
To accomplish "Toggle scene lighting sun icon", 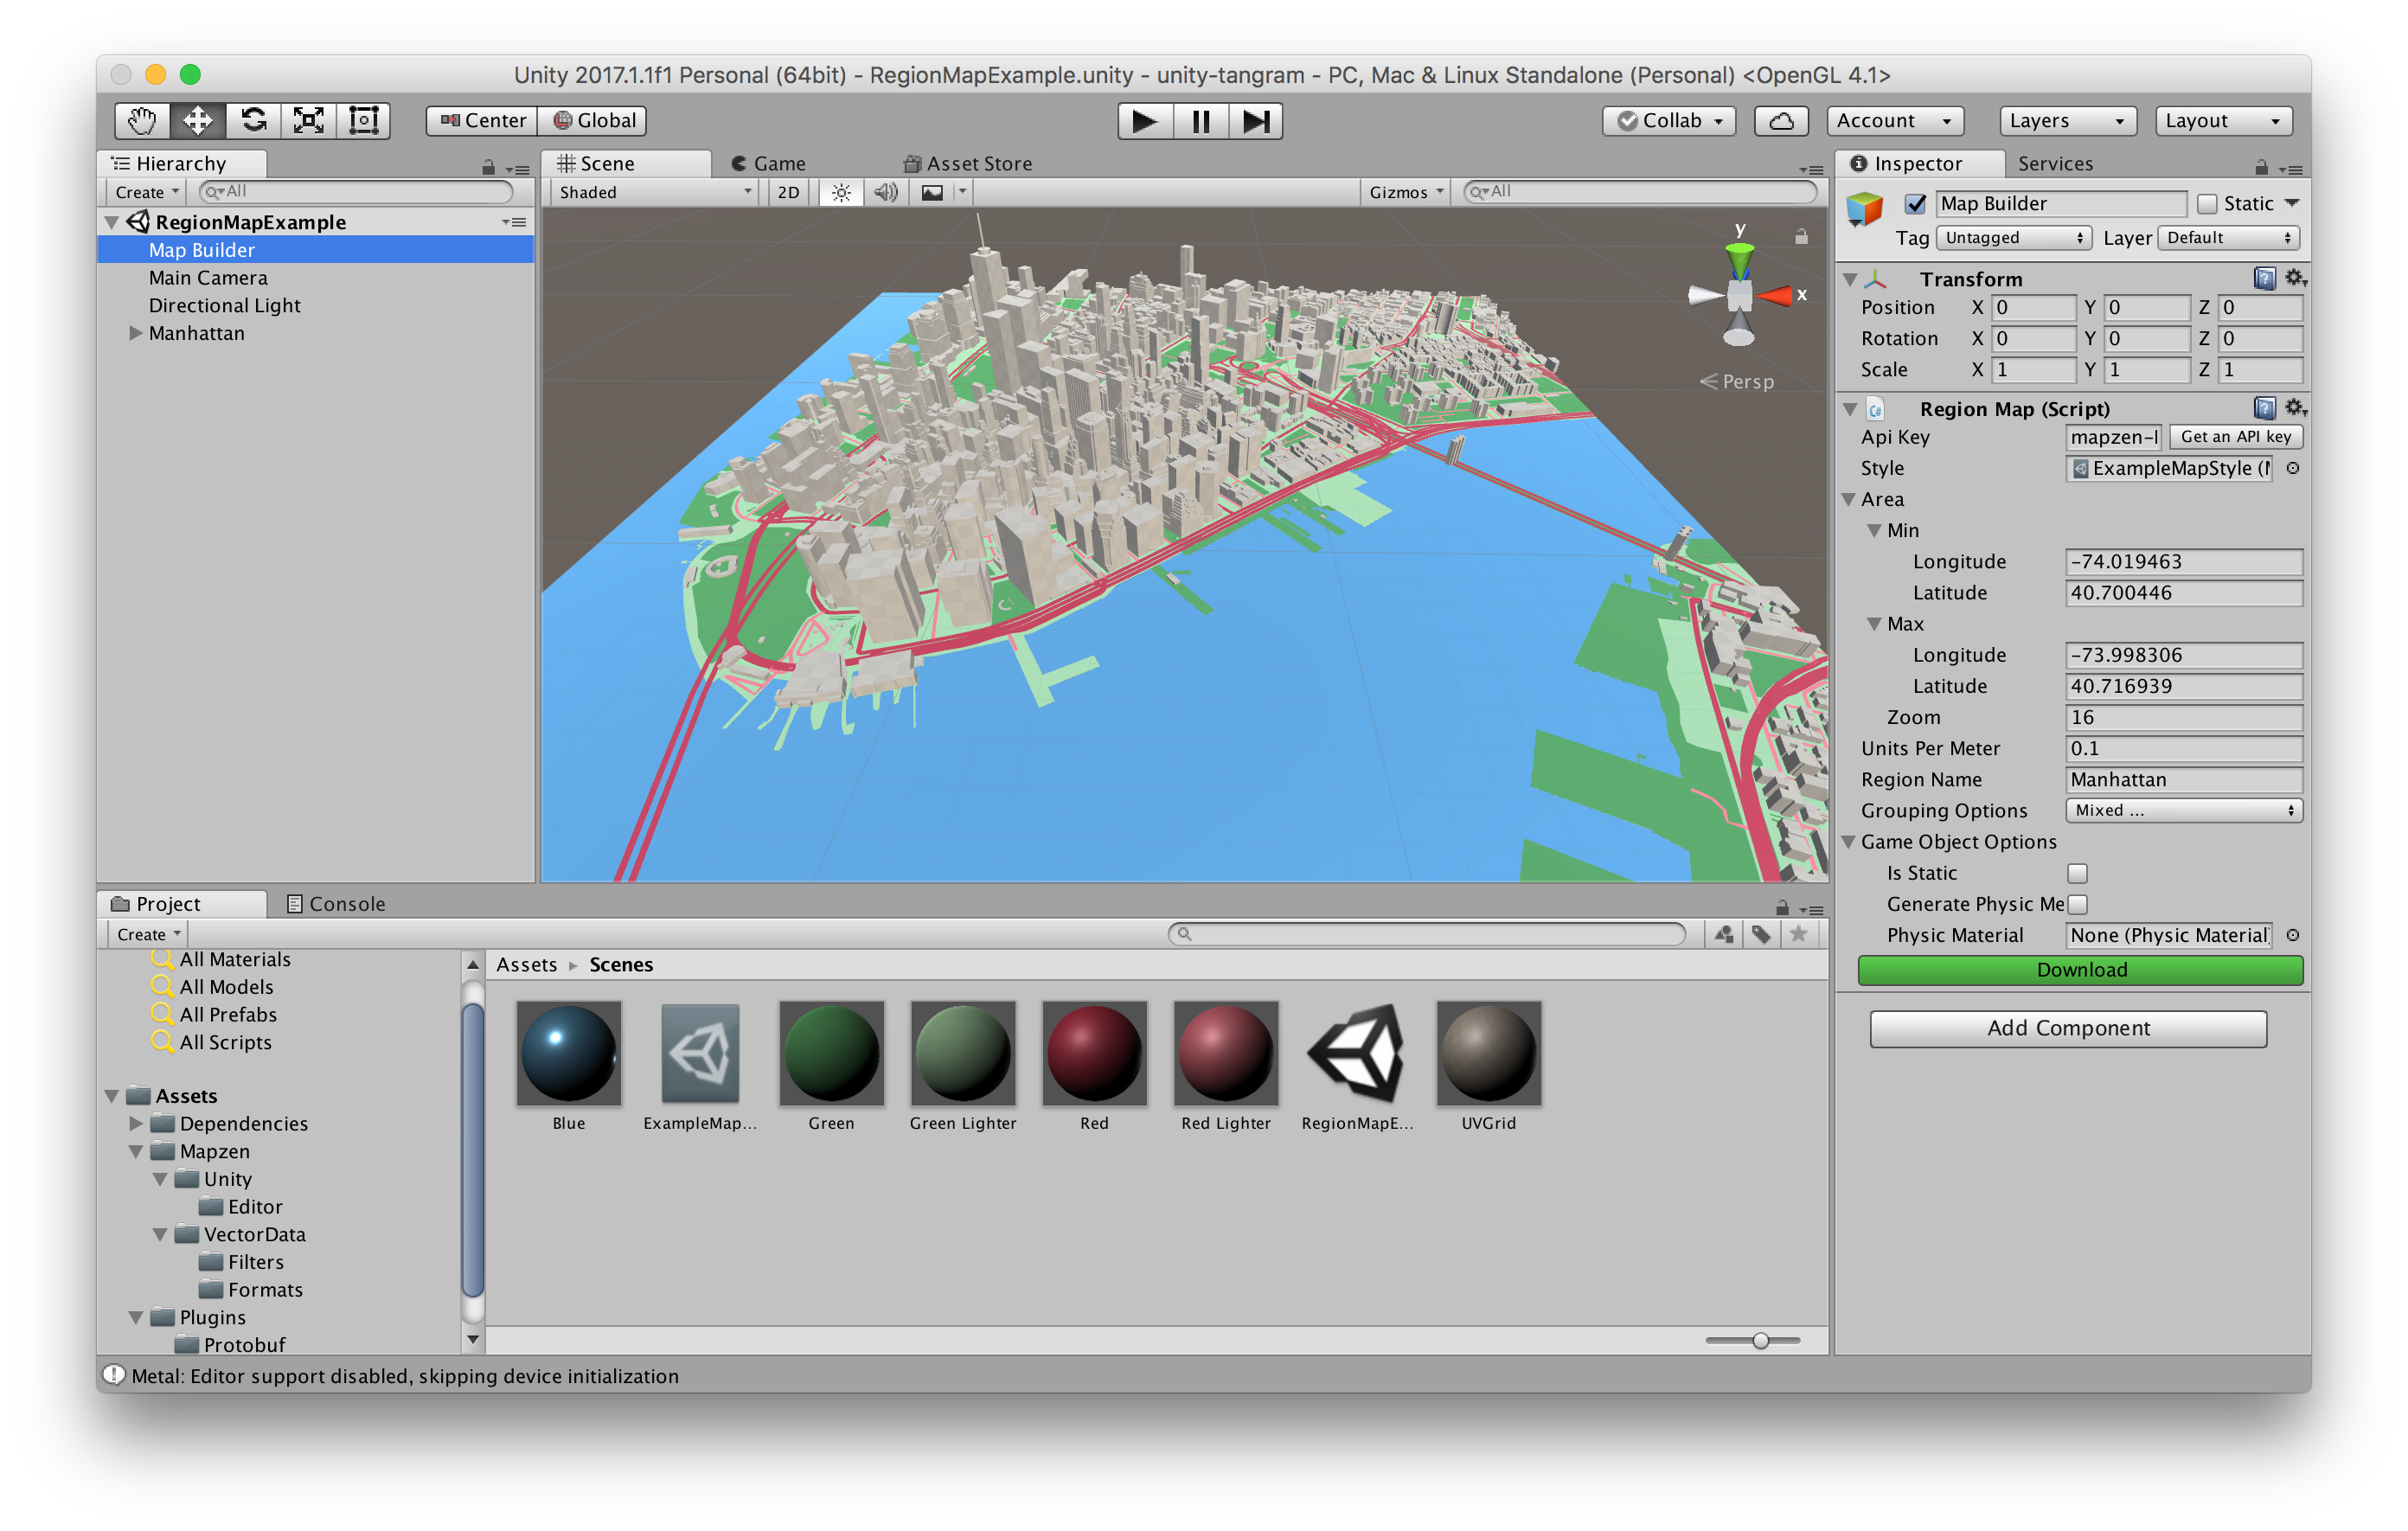I will click(x=841, y=192).
